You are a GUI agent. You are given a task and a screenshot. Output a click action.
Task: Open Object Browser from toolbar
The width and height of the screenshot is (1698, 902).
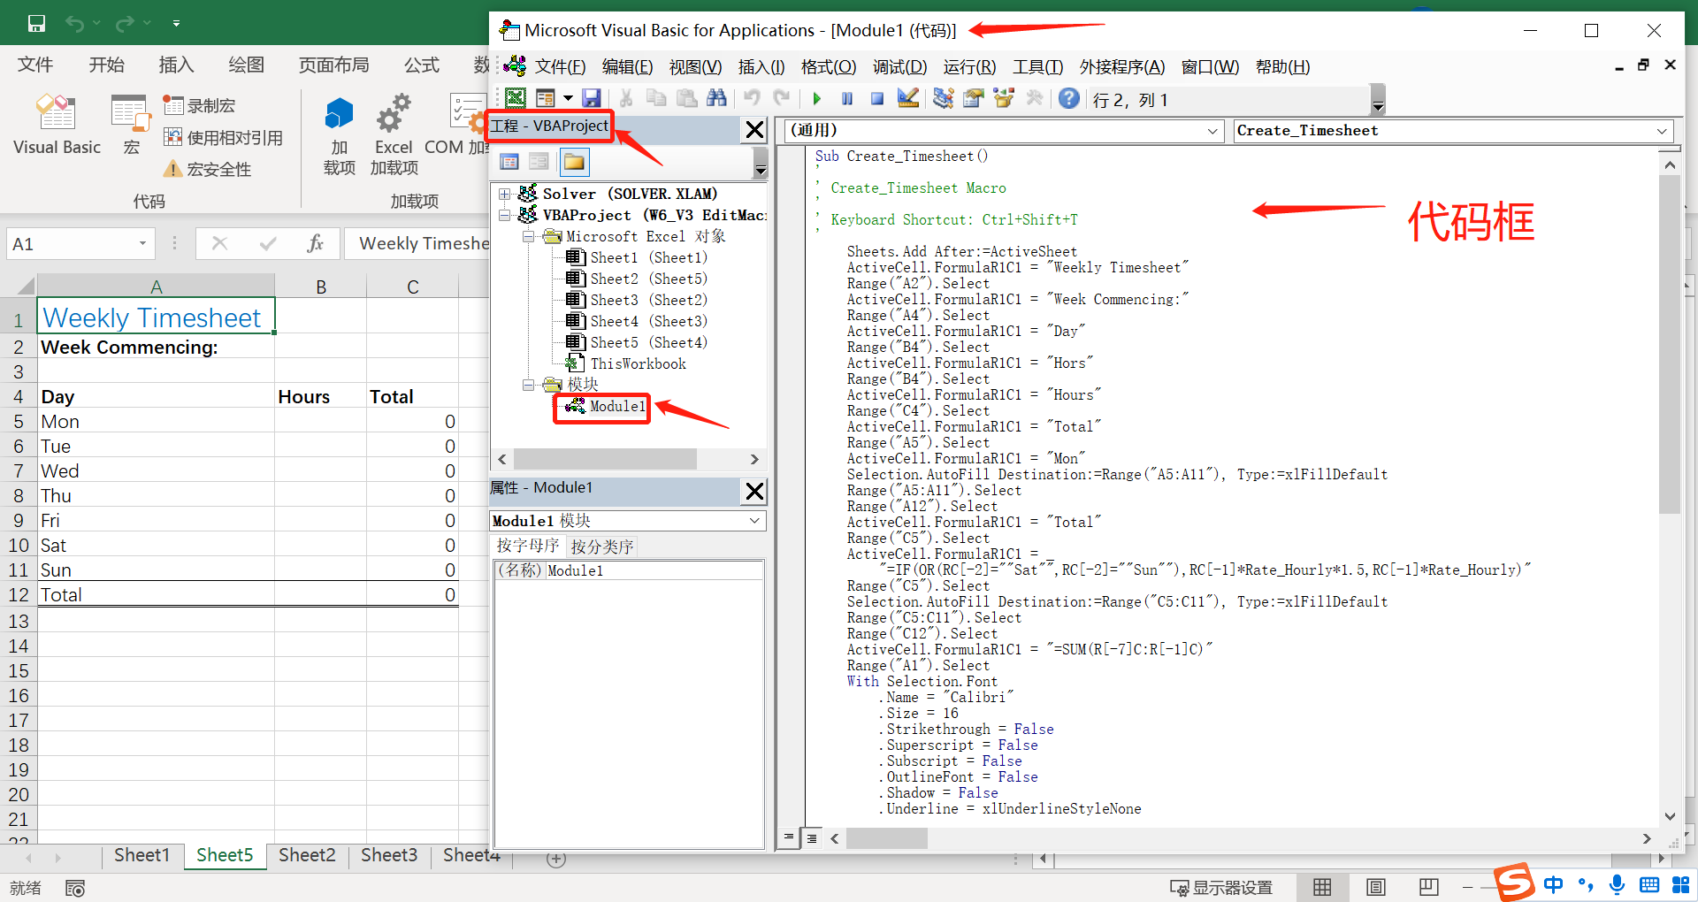pyautogui.click(x=1004, y=98)
